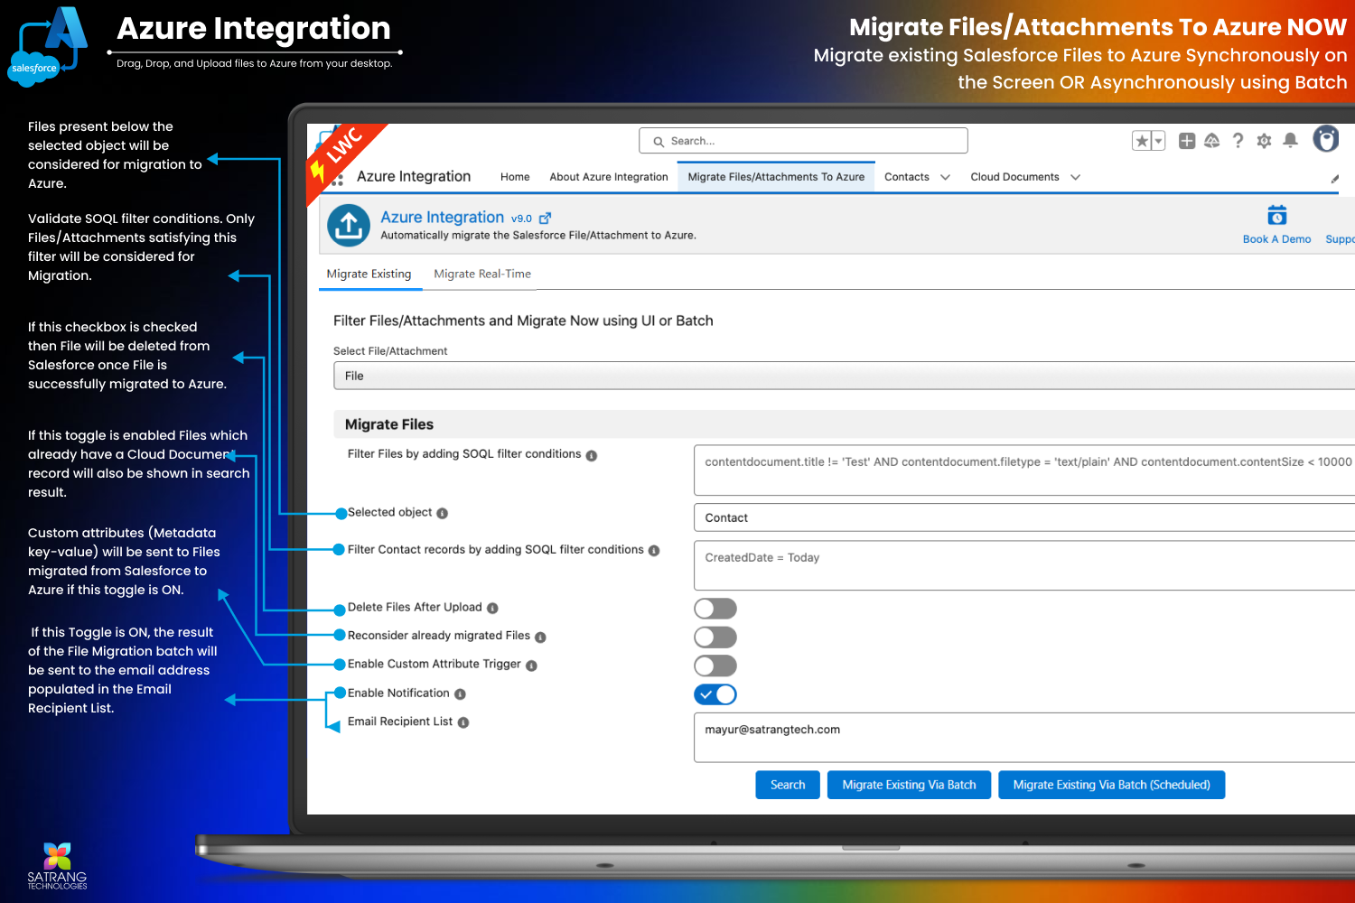Click CreatedDate = Today filter text area
The width and height of the screenshot is (1355, 903).
(1024, 565)
